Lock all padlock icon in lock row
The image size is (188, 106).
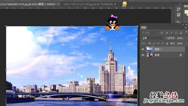tap(167, 43)
